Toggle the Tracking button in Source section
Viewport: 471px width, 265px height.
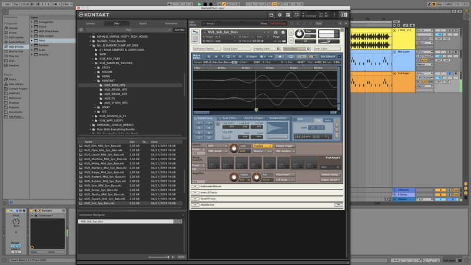point(263,145)
